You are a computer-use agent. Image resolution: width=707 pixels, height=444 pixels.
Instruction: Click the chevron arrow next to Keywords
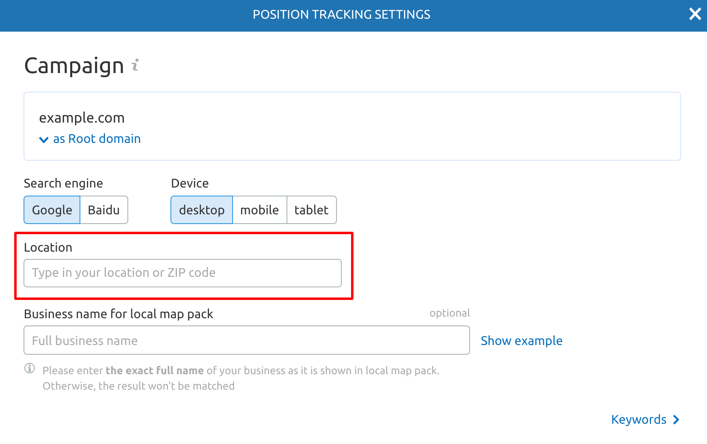coord(676,420)
